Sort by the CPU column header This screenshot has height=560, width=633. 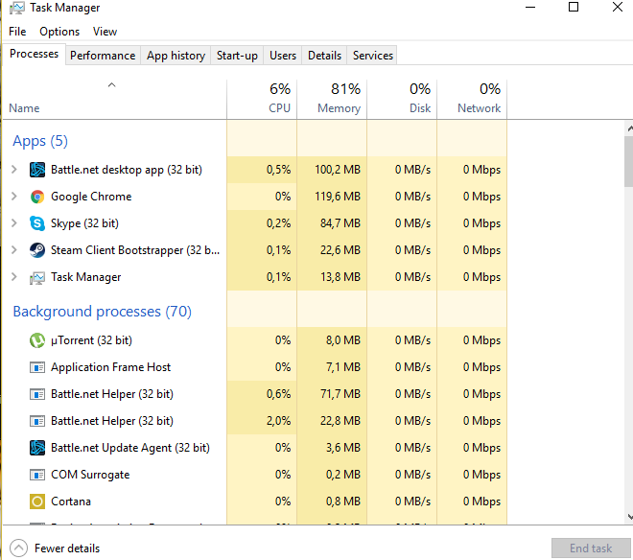pos(262,100)
